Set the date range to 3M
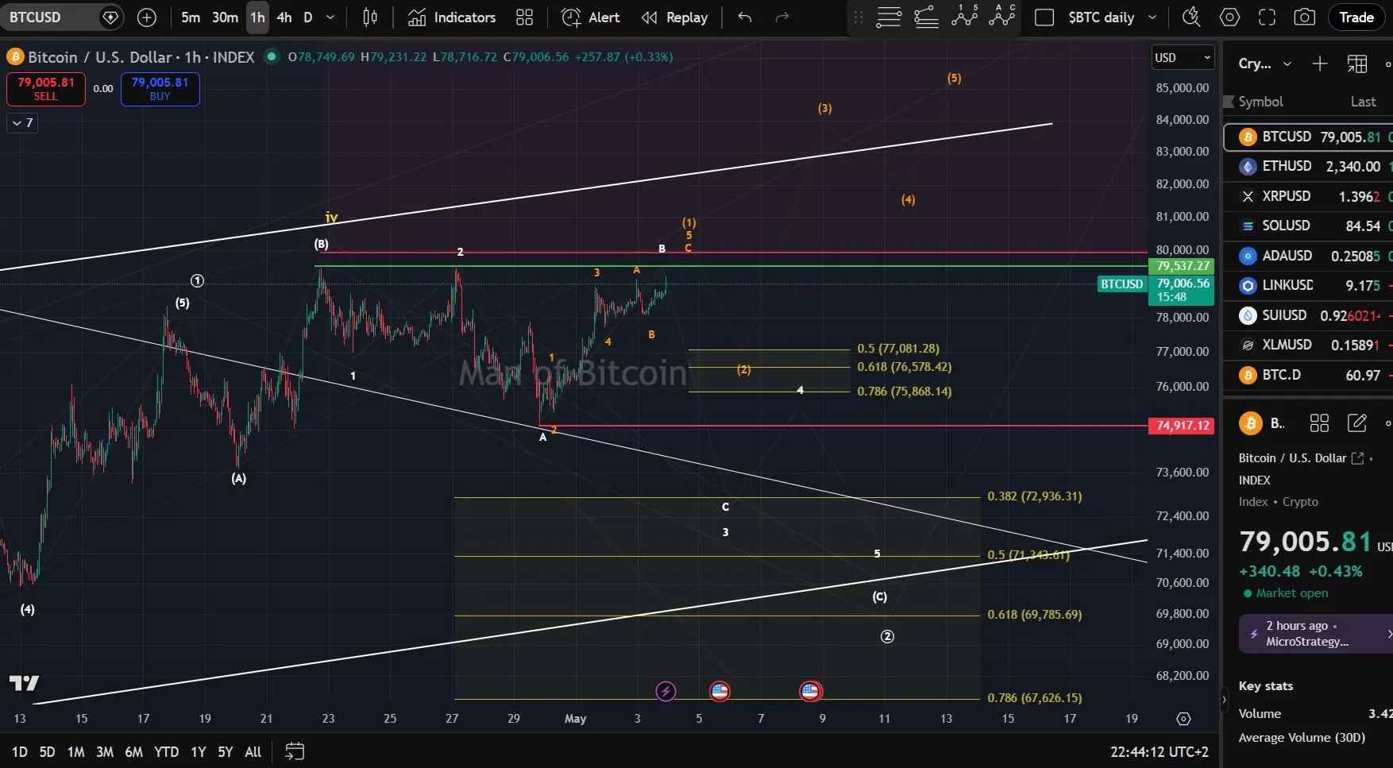Image resolution: width=1393 pixels, height=768 pixels. pos(105,751)
